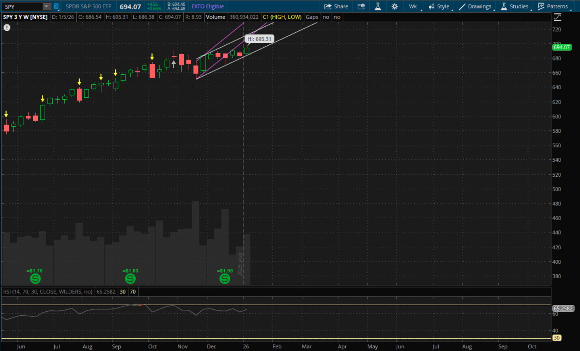Click the Volume label in chart header
The width and height of the screenshot is (580, 351).
[215, 17]
